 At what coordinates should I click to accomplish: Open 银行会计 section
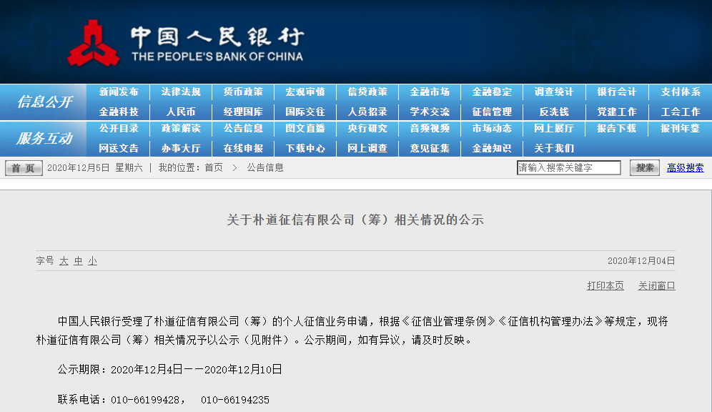point(617,92)
